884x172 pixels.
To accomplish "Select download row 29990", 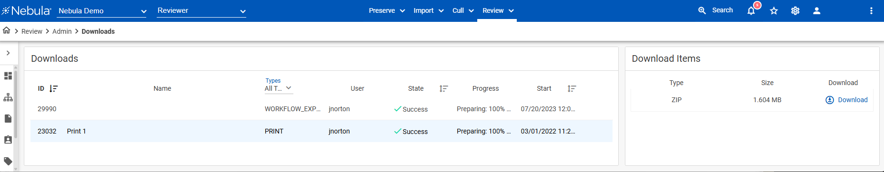I will tap(321, 109).
